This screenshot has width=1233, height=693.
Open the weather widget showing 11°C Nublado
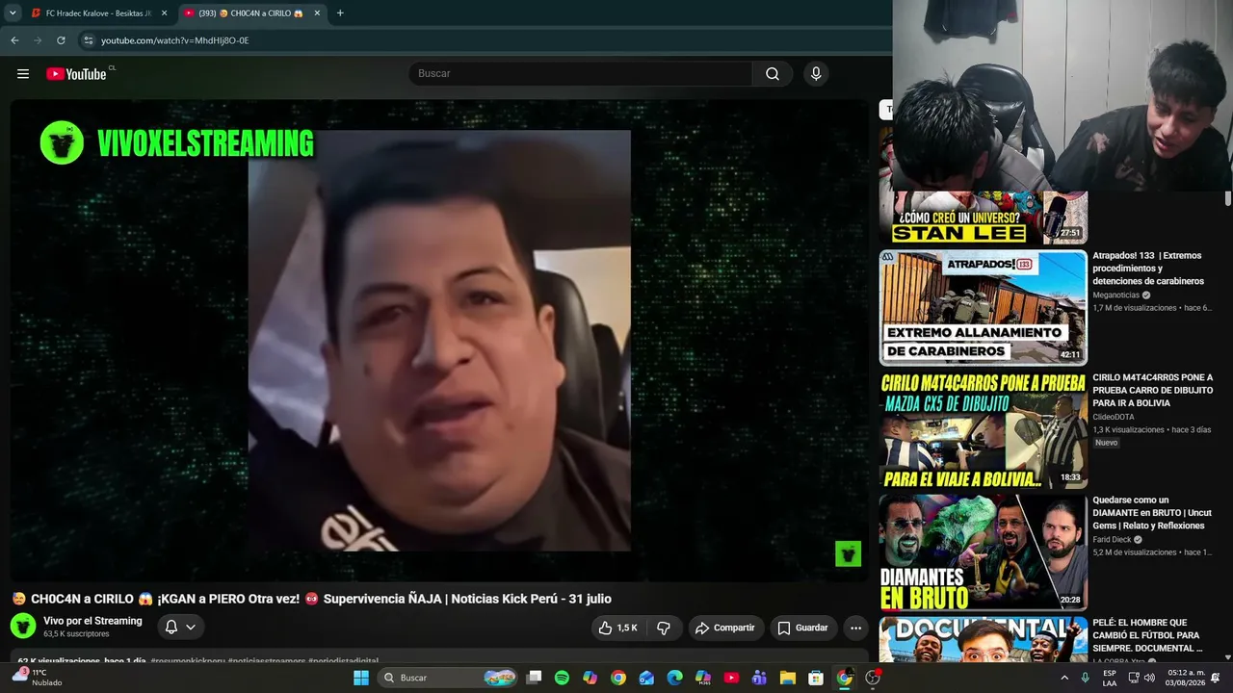[37, 678]
